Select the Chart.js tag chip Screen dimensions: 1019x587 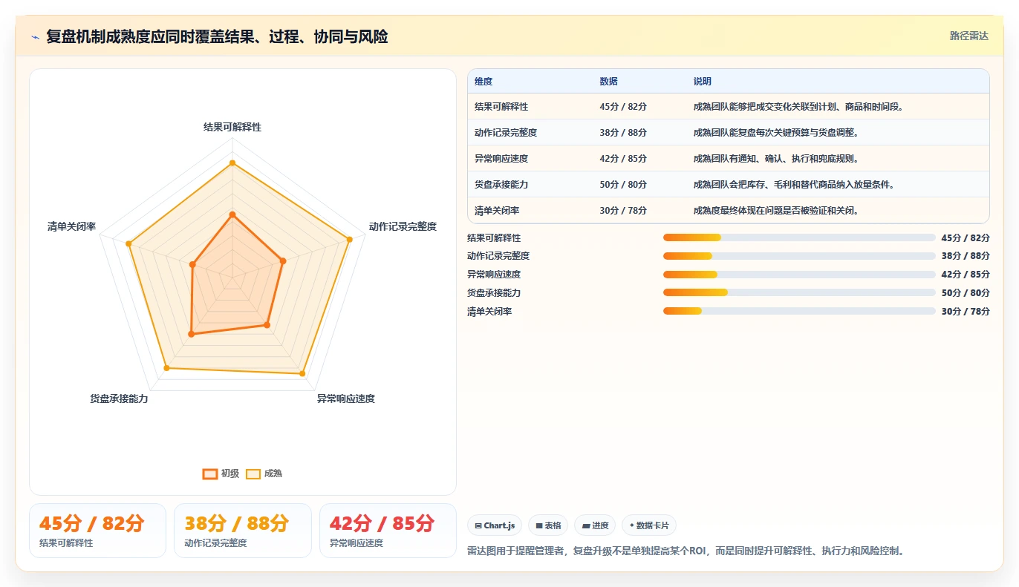point(495,525)
